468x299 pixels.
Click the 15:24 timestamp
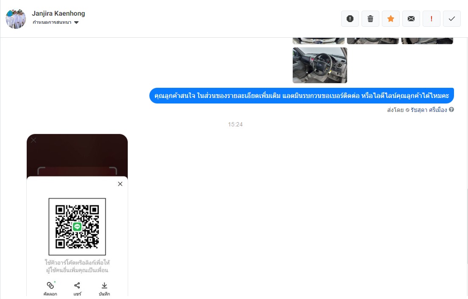[x=235, y=124]
